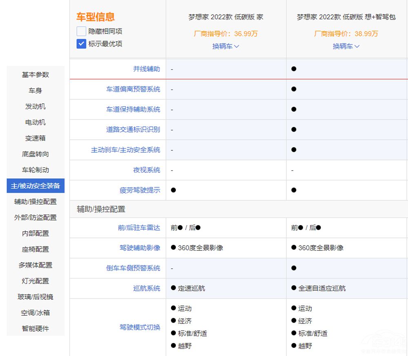The width and height of the screenshot is (408, 356).
Task: Open 换辆车 dropdown for 低碳版 家
Action: (x=226, y=46)
